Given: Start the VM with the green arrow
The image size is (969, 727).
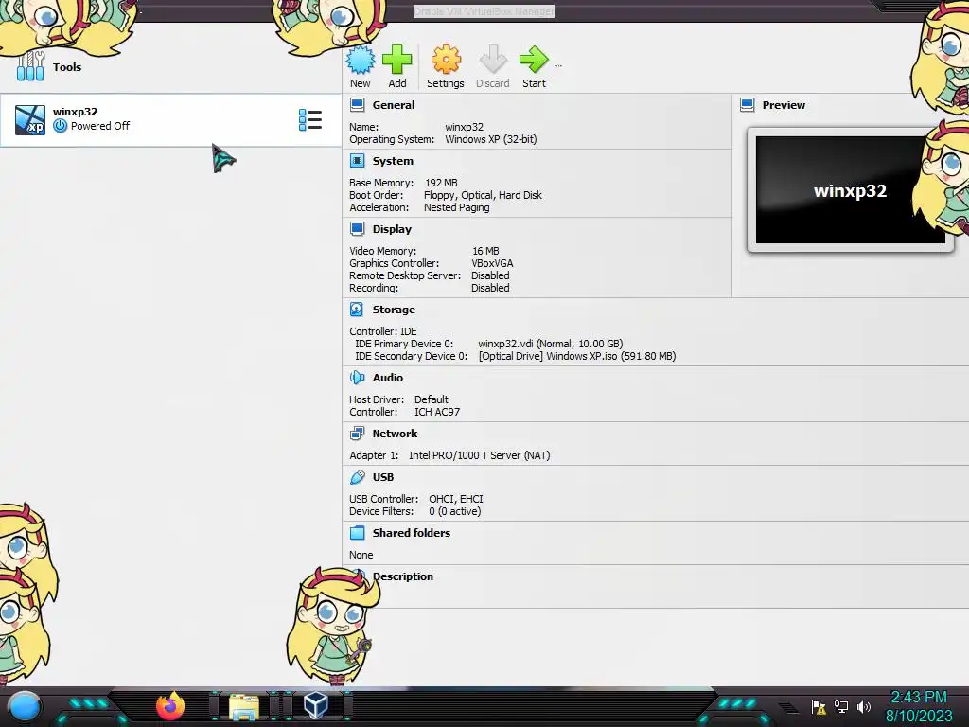Looking at the screenshot, I should [534, 60].
